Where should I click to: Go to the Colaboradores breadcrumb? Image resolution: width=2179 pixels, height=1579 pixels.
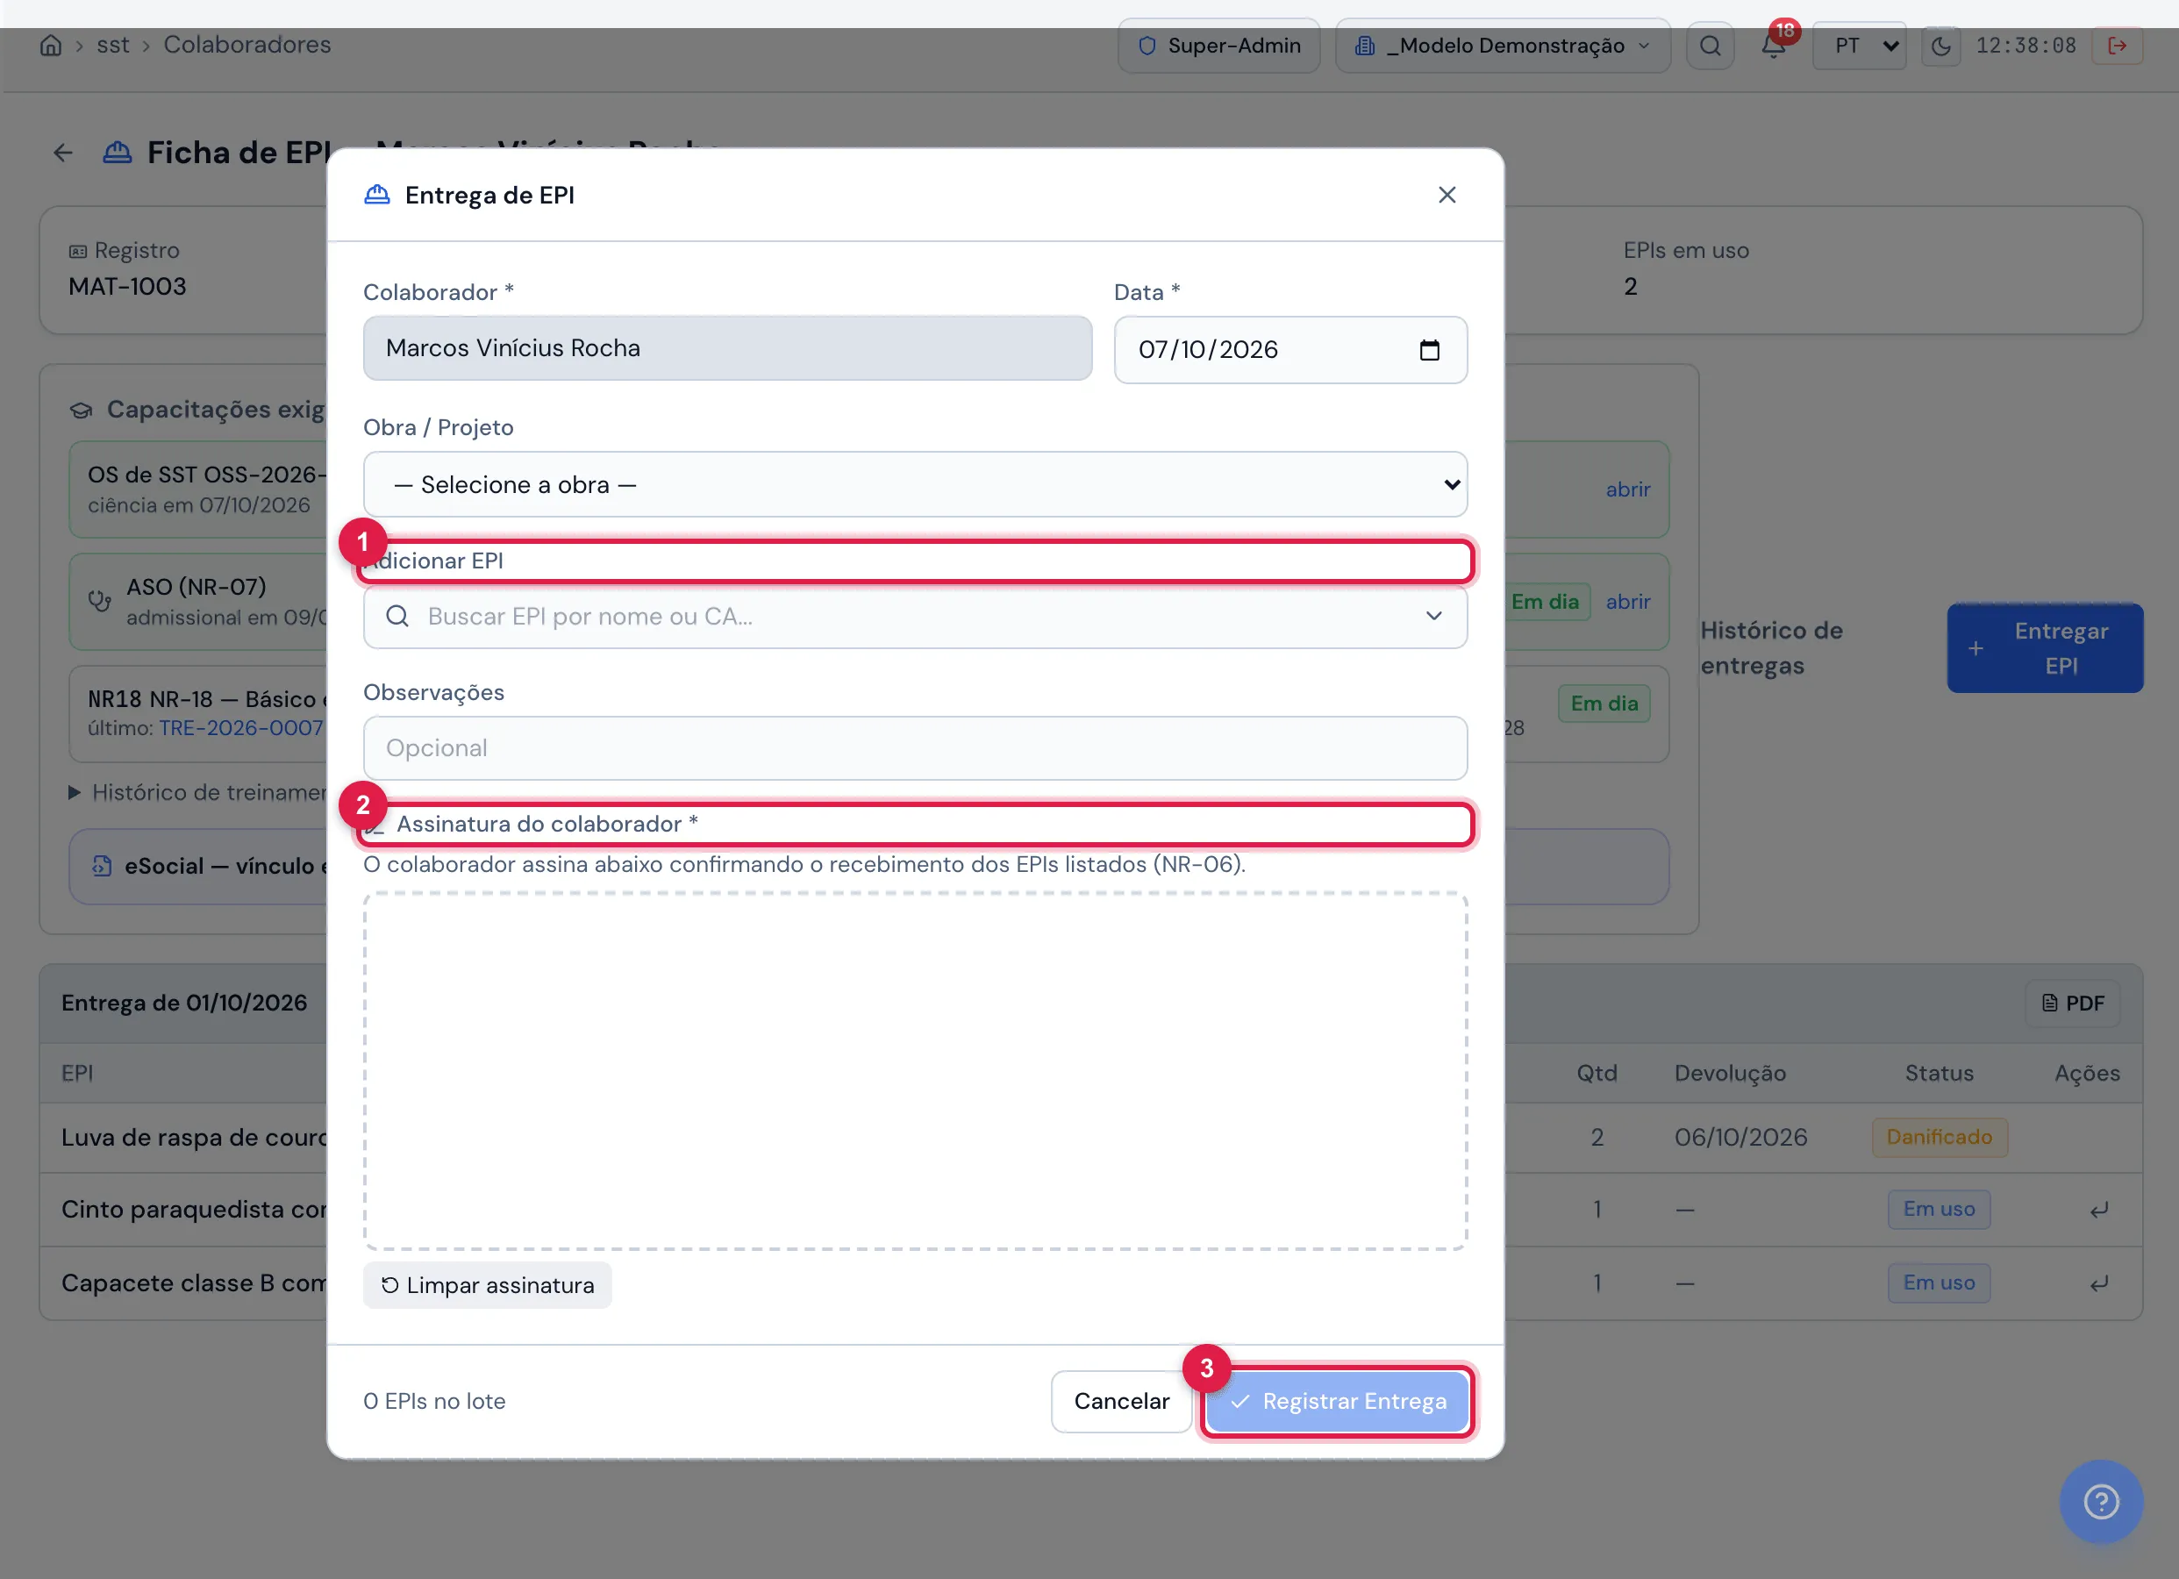point(246,45)
